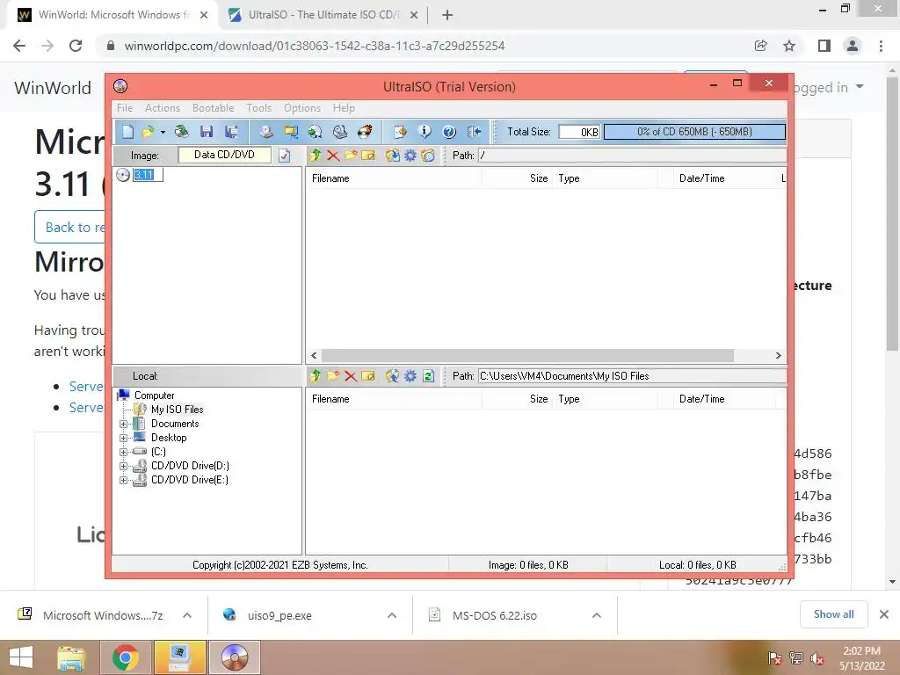Open chevron menu for uiso9_pe.exe download
900x675 pixels.
click(392, 615)
